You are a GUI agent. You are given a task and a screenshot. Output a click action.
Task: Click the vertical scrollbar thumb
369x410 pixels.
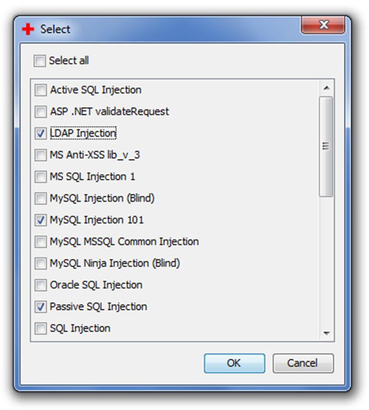(x=326, y=147)
